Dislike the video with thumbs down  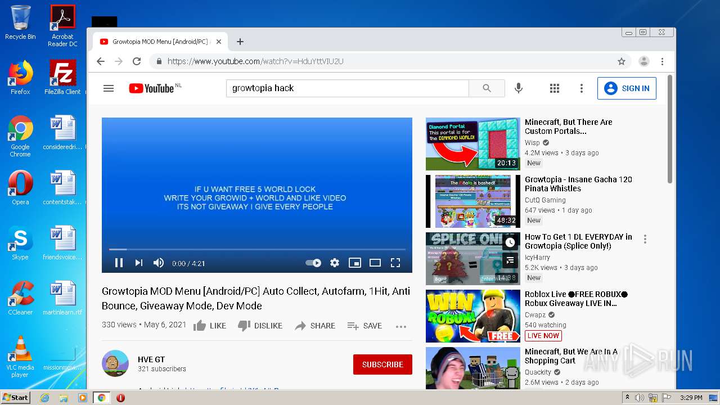(260, 326)
